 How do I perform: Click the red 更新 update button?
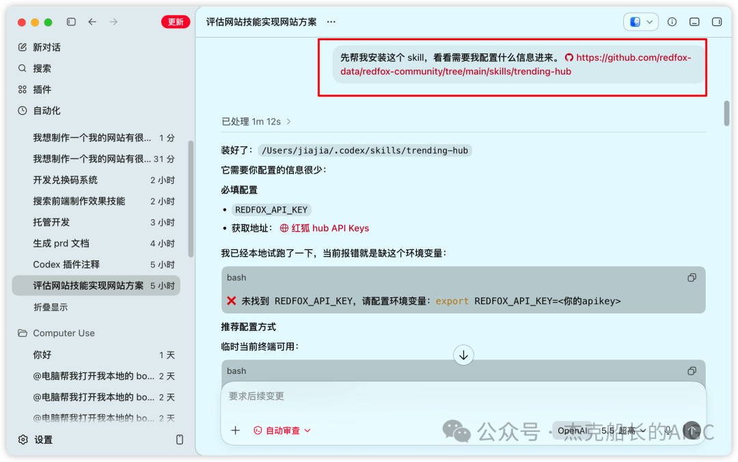pyautogui.click(x=176, y=22)
